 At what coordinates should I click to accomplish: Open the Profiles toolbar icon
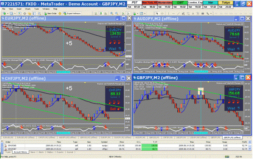(11, 13)
